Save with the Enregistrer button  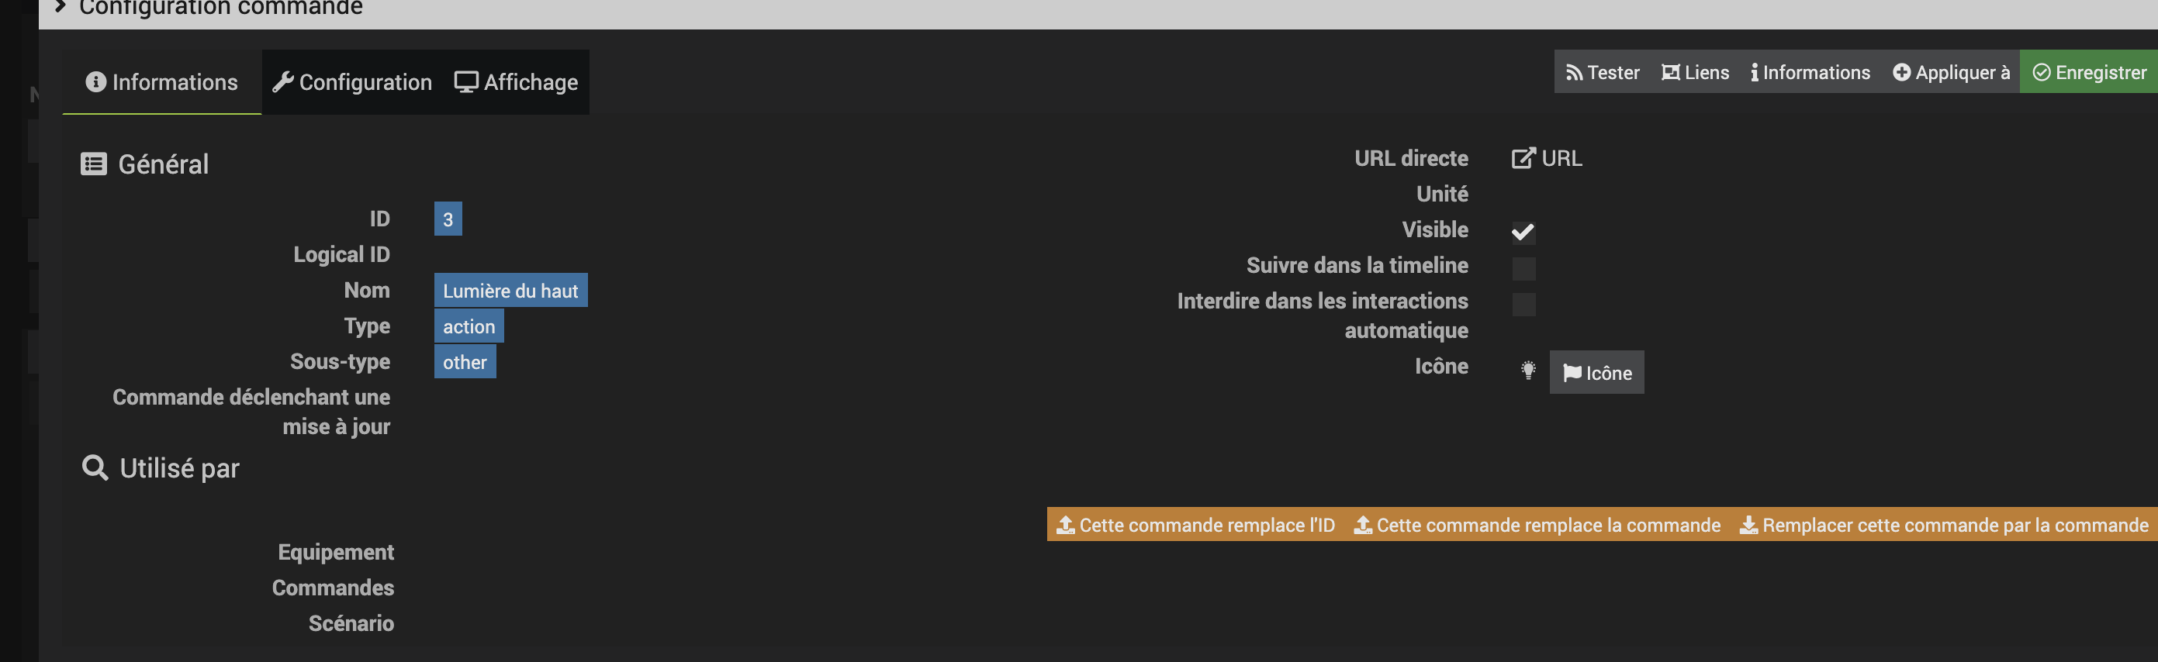tap(2089, 72)
